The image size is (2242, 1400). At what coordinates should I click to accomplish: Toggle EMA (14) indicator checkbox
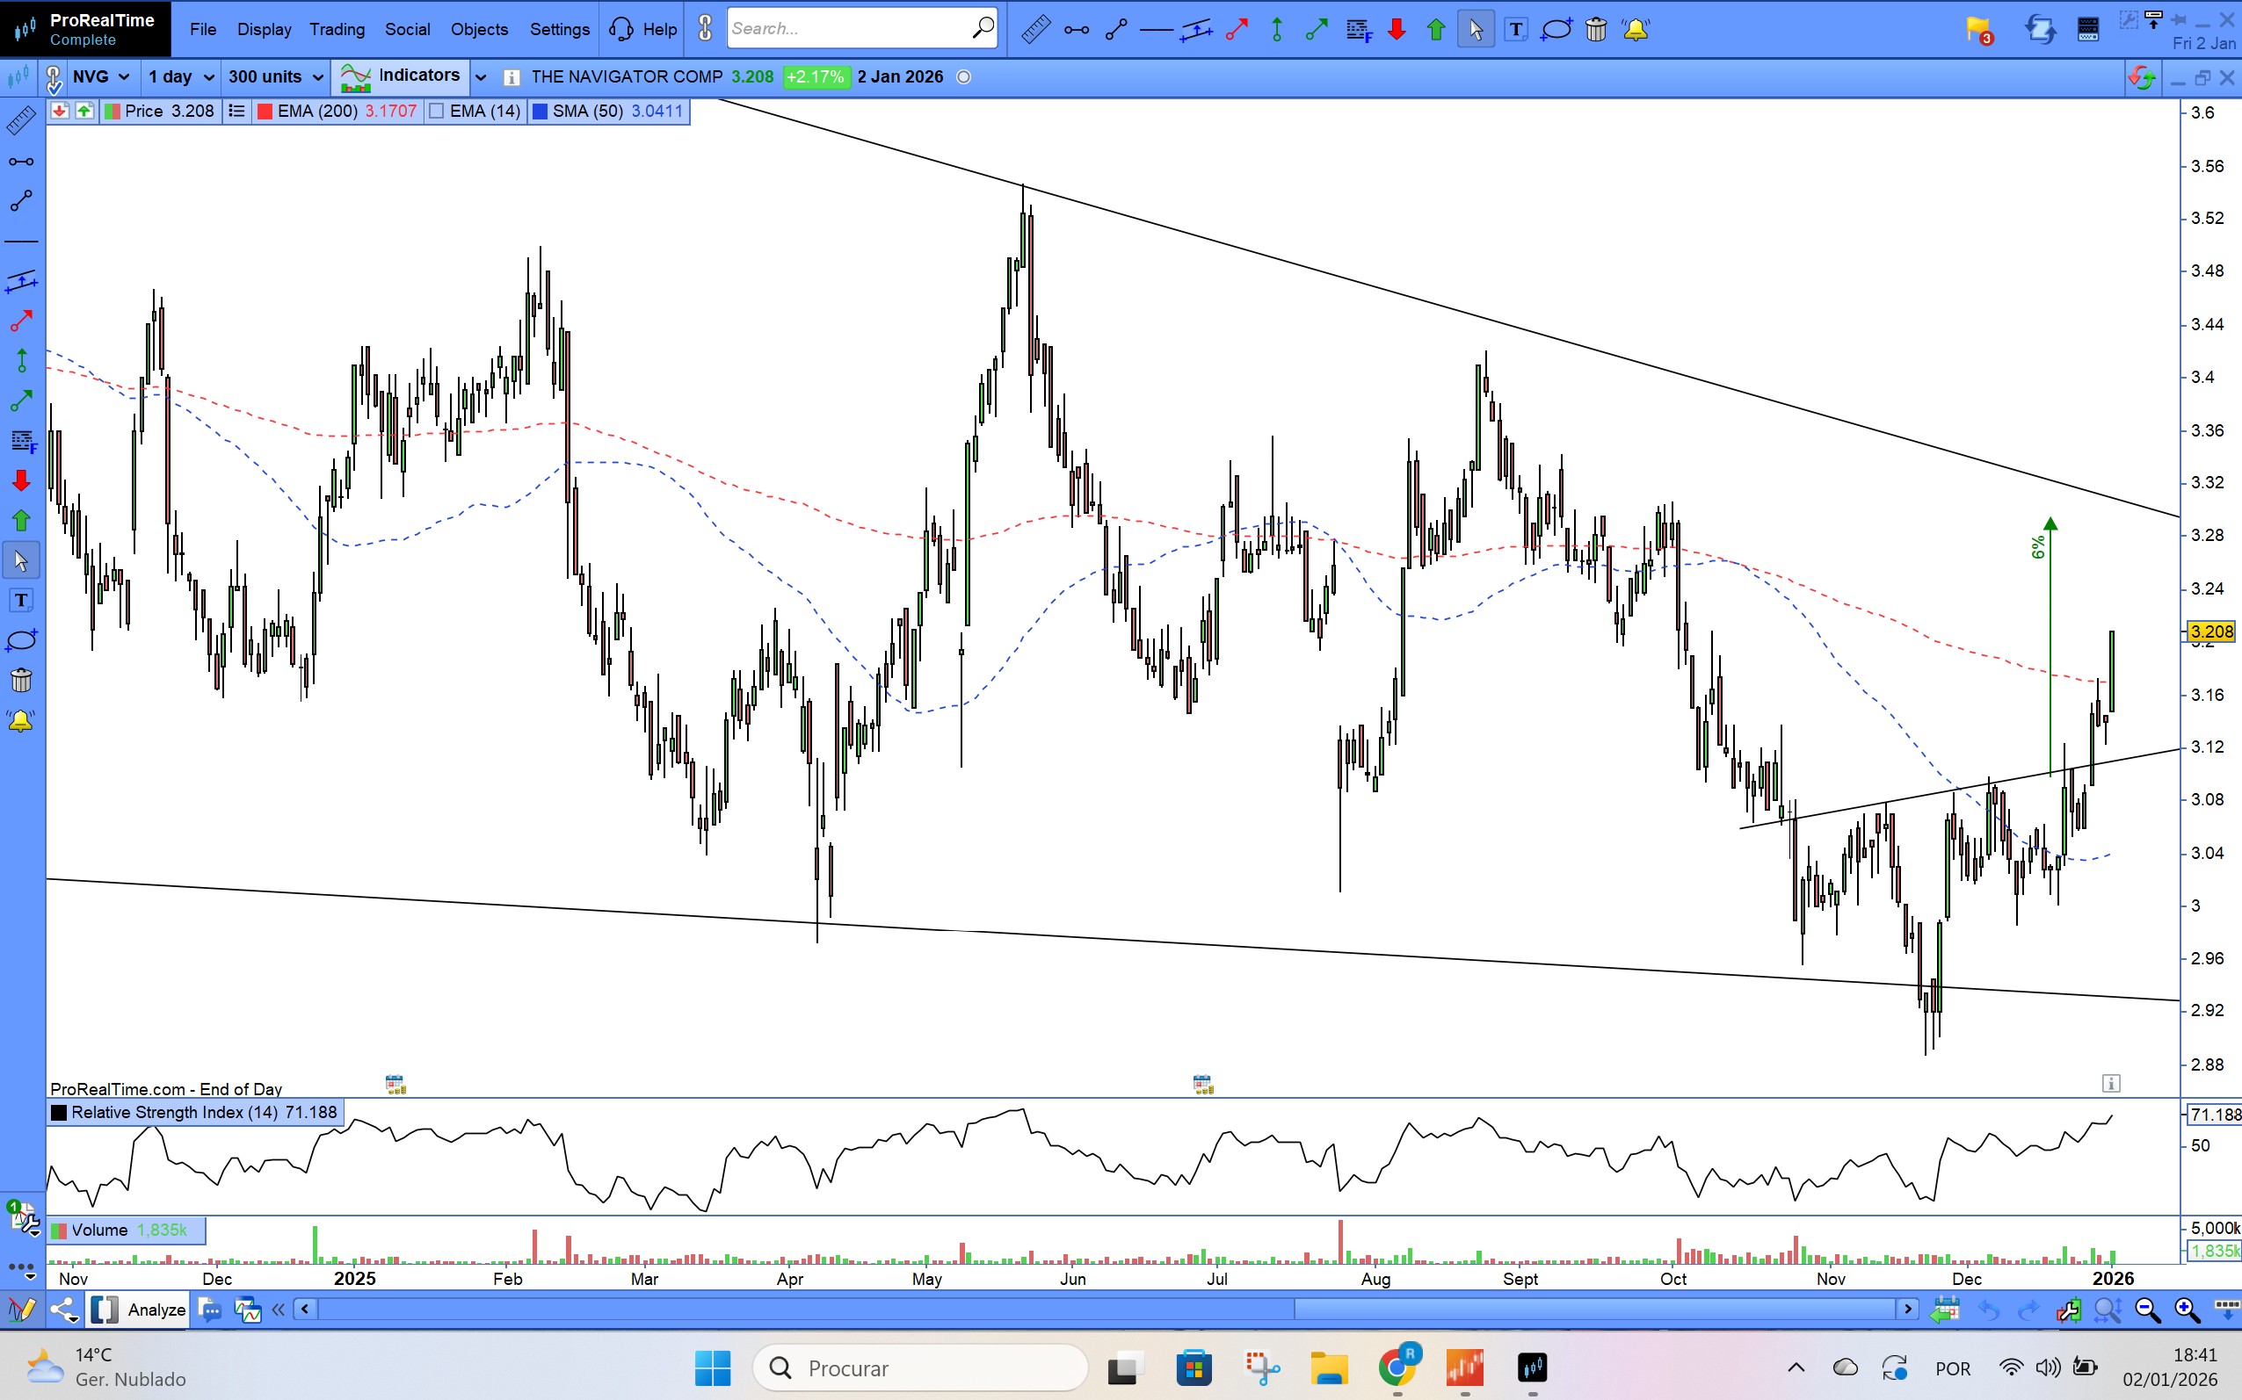(436, 112)
